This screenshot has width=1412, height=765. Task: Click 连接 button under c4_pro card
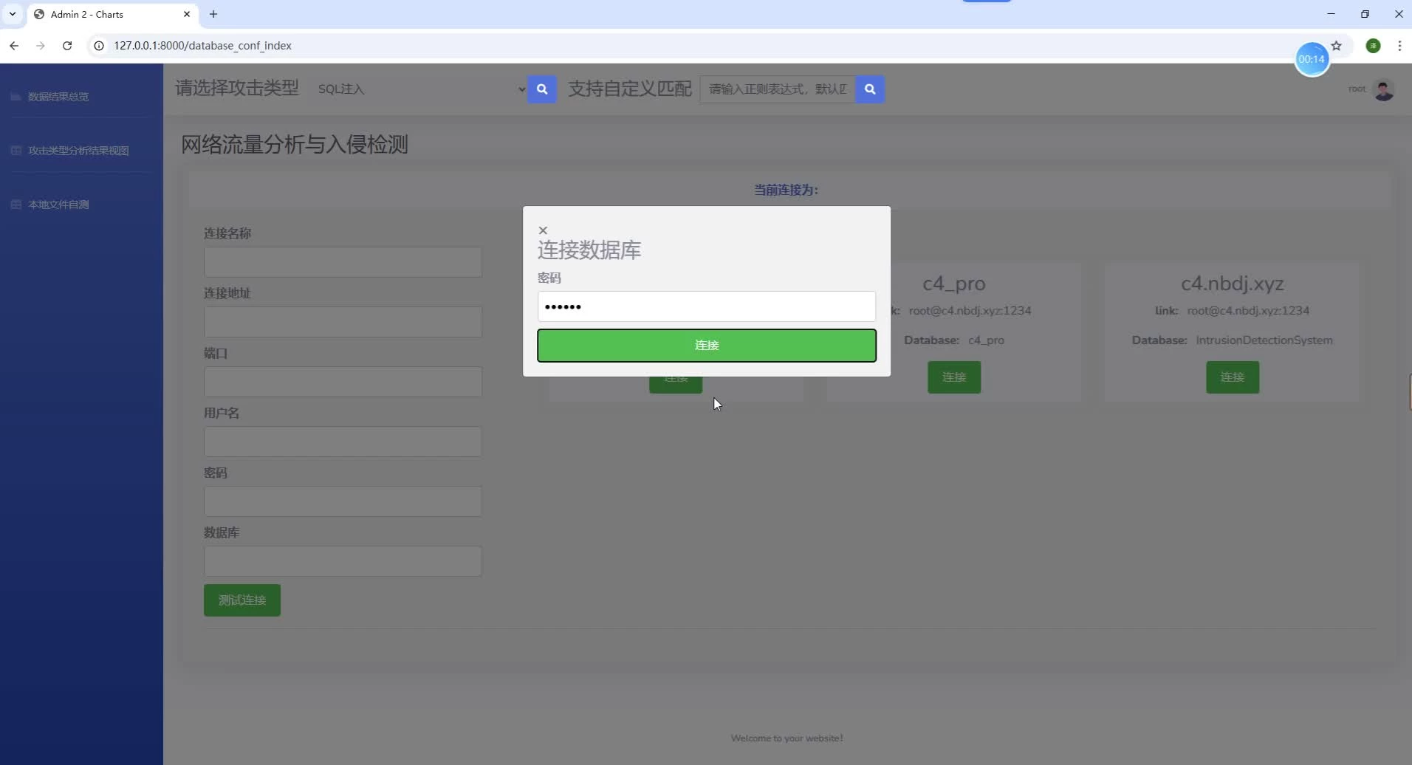coord(953,377)
